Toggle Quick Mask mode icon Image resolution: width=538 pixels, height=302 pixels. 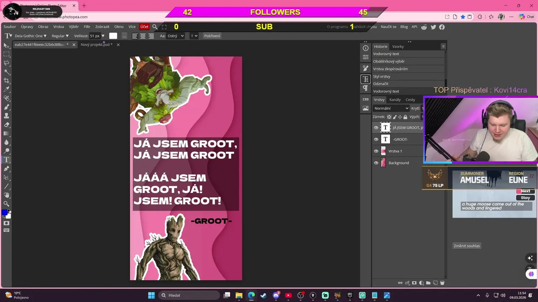tap(6, 223)
